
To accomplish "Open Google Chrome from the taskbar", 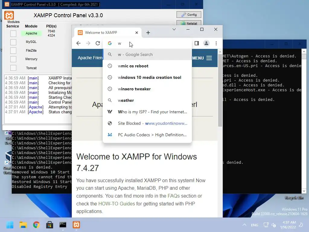I will (x=36, y=225).
